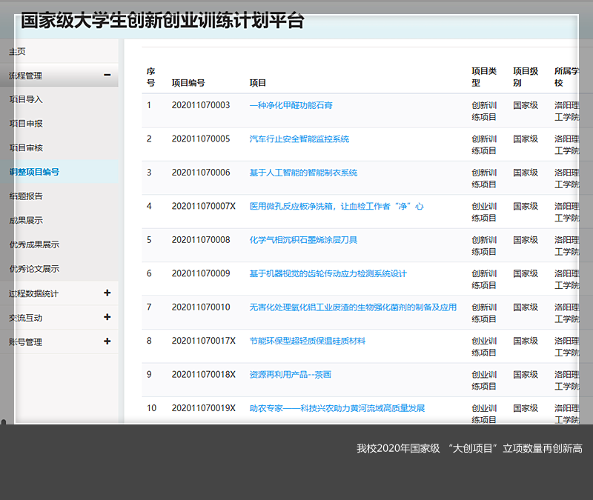Go to 项目申报 page
Image resolution: width=593 pixels, height=500 pixels.
[x=26, y=123]
